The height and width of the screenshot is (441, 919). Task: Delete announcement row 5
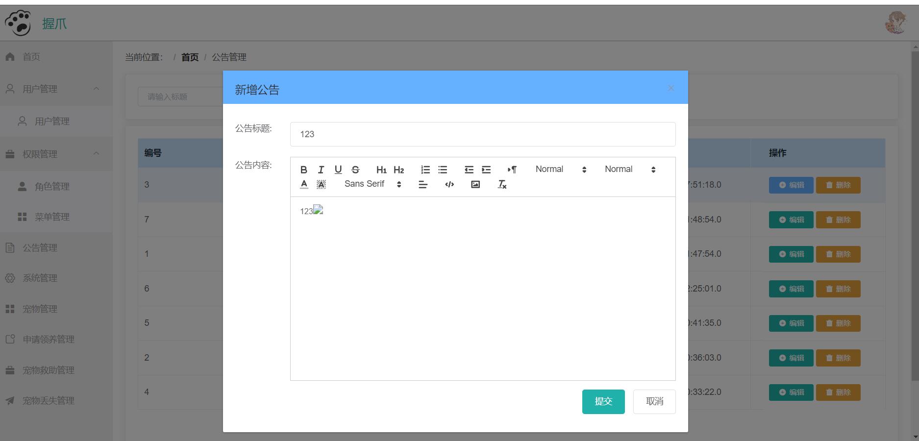[838, 323]
